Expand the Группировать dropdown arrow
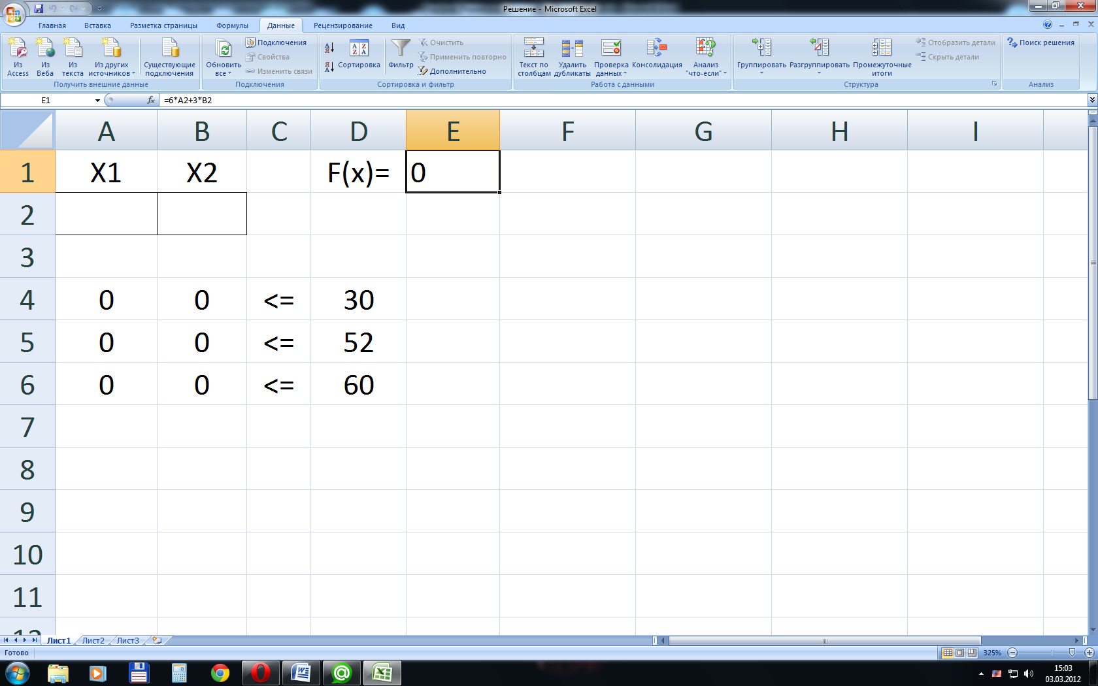The width and height of the screenshot is (1098, 686). click(x=761, y=73)
